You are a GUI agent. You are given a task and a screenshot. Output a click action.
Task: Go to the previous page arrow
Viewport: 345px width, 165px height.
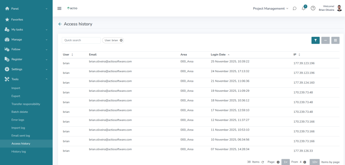point(278,162)
